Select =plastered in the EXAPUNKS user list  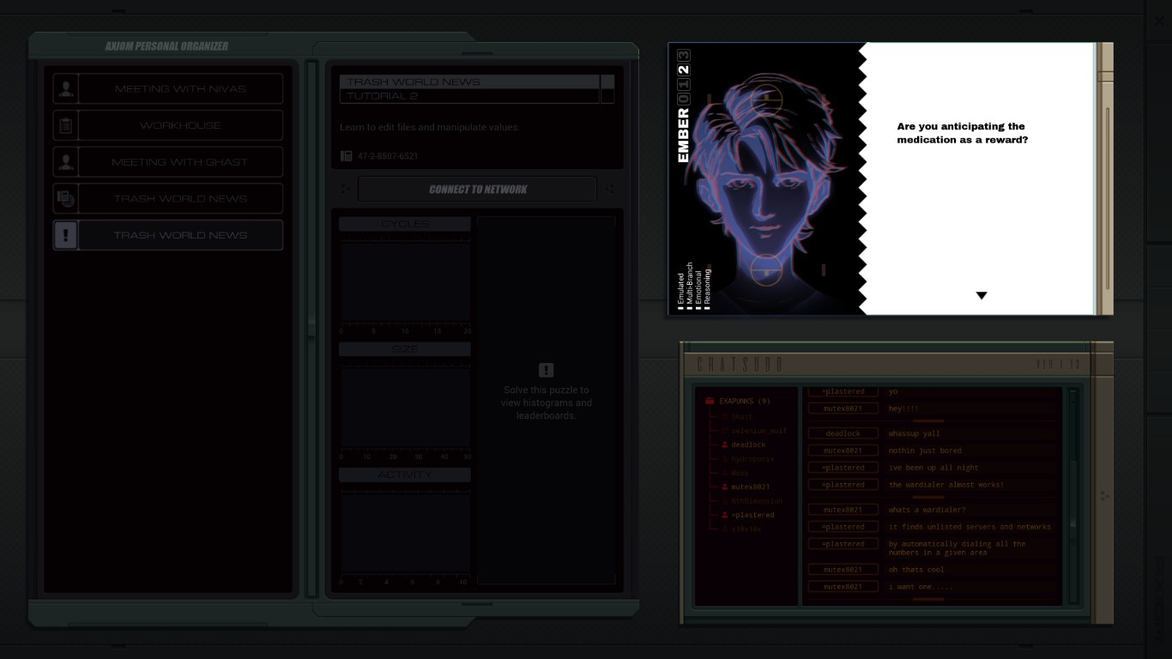(x=752, y=515)
